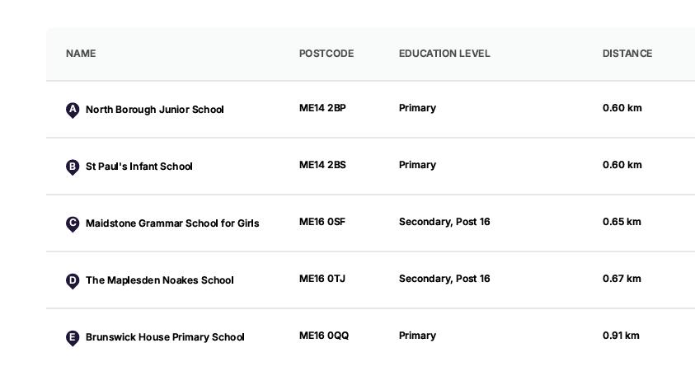Click map marker B icon
Viewport: 695px width, 376px height.
click(x=73, y=167)
